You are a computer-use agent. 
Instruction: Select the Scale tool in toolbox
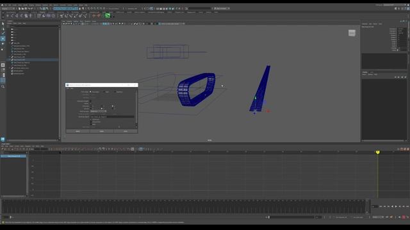(3, 49)
